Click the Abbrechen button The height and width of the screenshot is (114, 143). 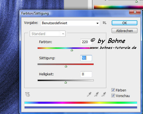point(125,31)
